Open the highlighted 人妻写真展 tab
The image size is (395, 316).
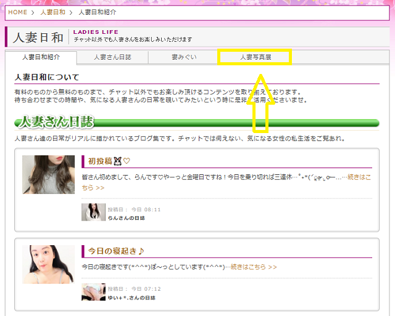click(255, 57)
